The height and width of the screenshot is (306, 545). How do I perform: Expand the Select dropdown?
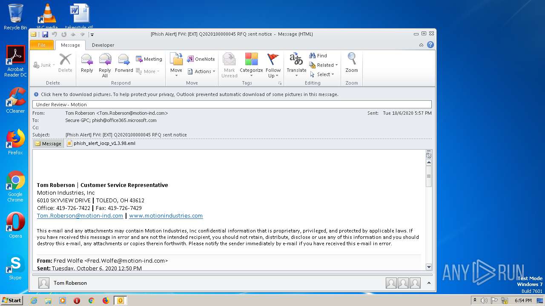coord(322,74)
